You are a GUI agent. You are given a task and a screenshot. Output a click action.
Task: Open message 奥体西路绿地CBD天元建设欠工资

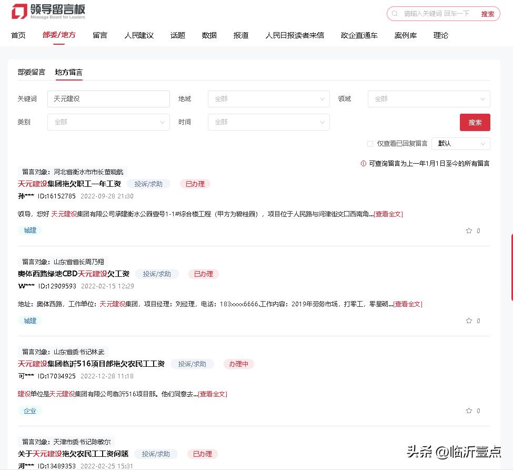click(x=74, y=274)
